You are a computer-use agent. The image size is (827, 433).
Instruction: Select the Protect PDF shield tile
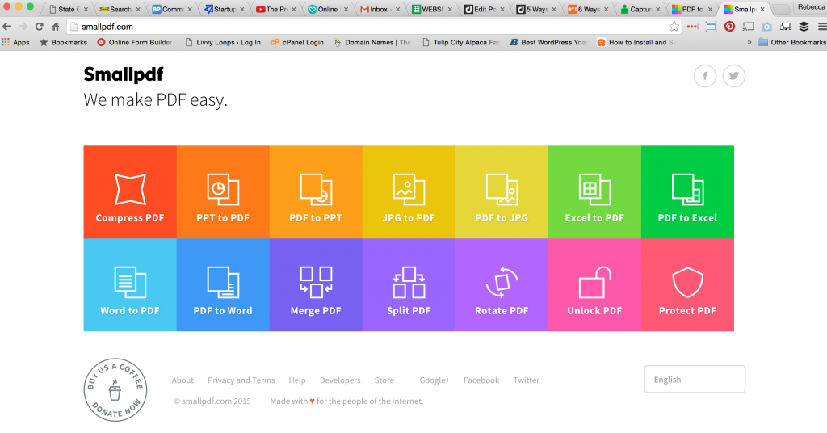point(688,285)
